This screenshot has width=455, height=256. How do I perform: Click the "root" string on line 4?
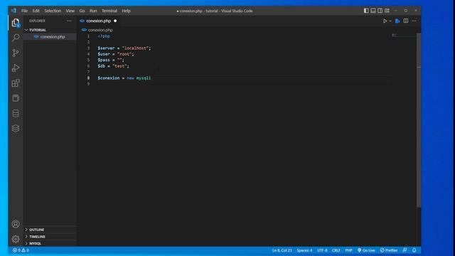tap(124, 54)
